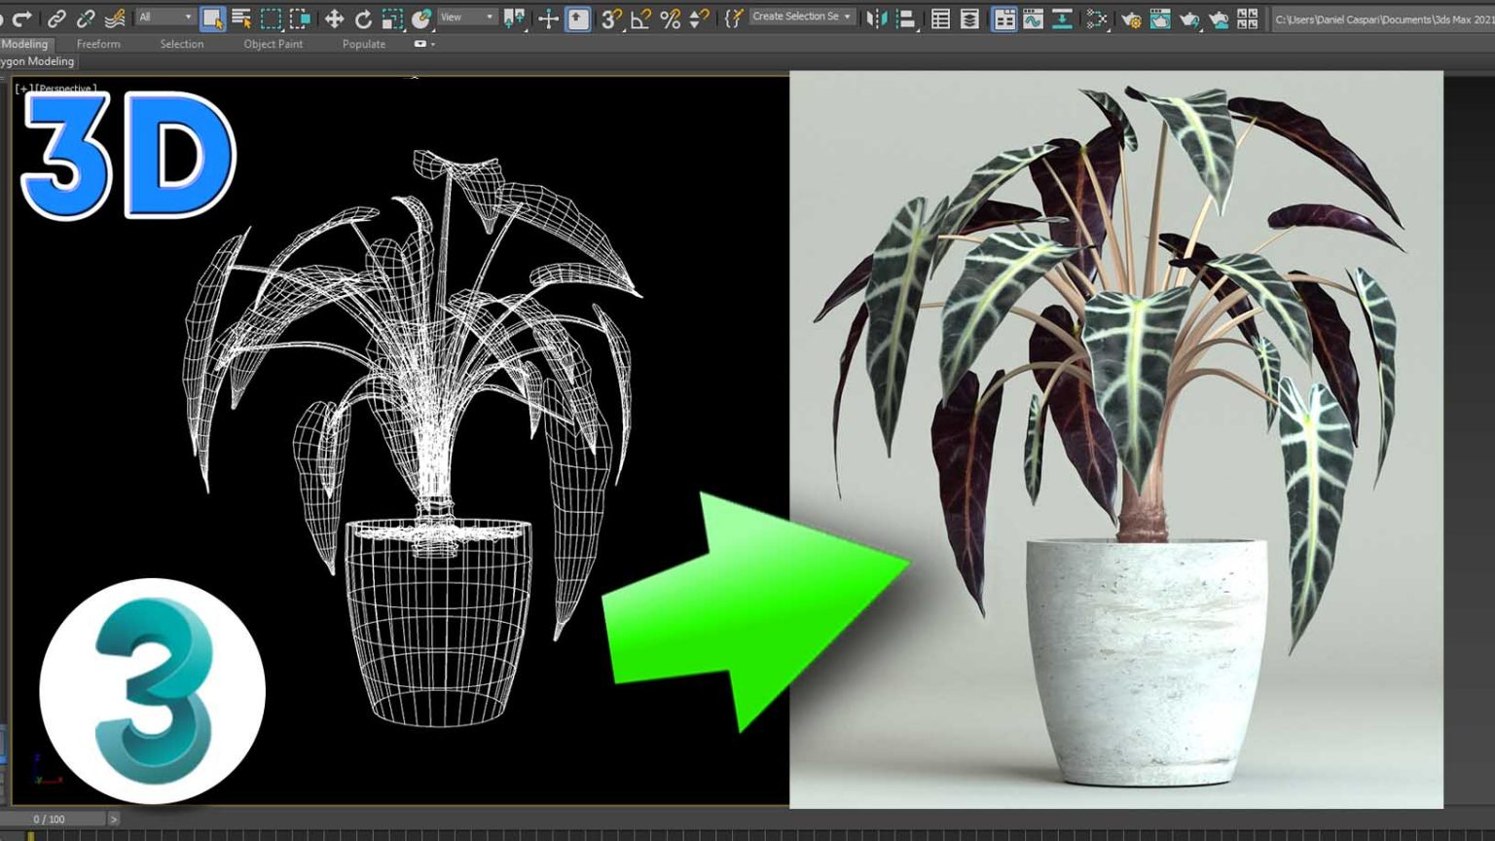
Task: Click the Render Production teapot icon
Action: pyautogui.click(x=1189, y=18)
